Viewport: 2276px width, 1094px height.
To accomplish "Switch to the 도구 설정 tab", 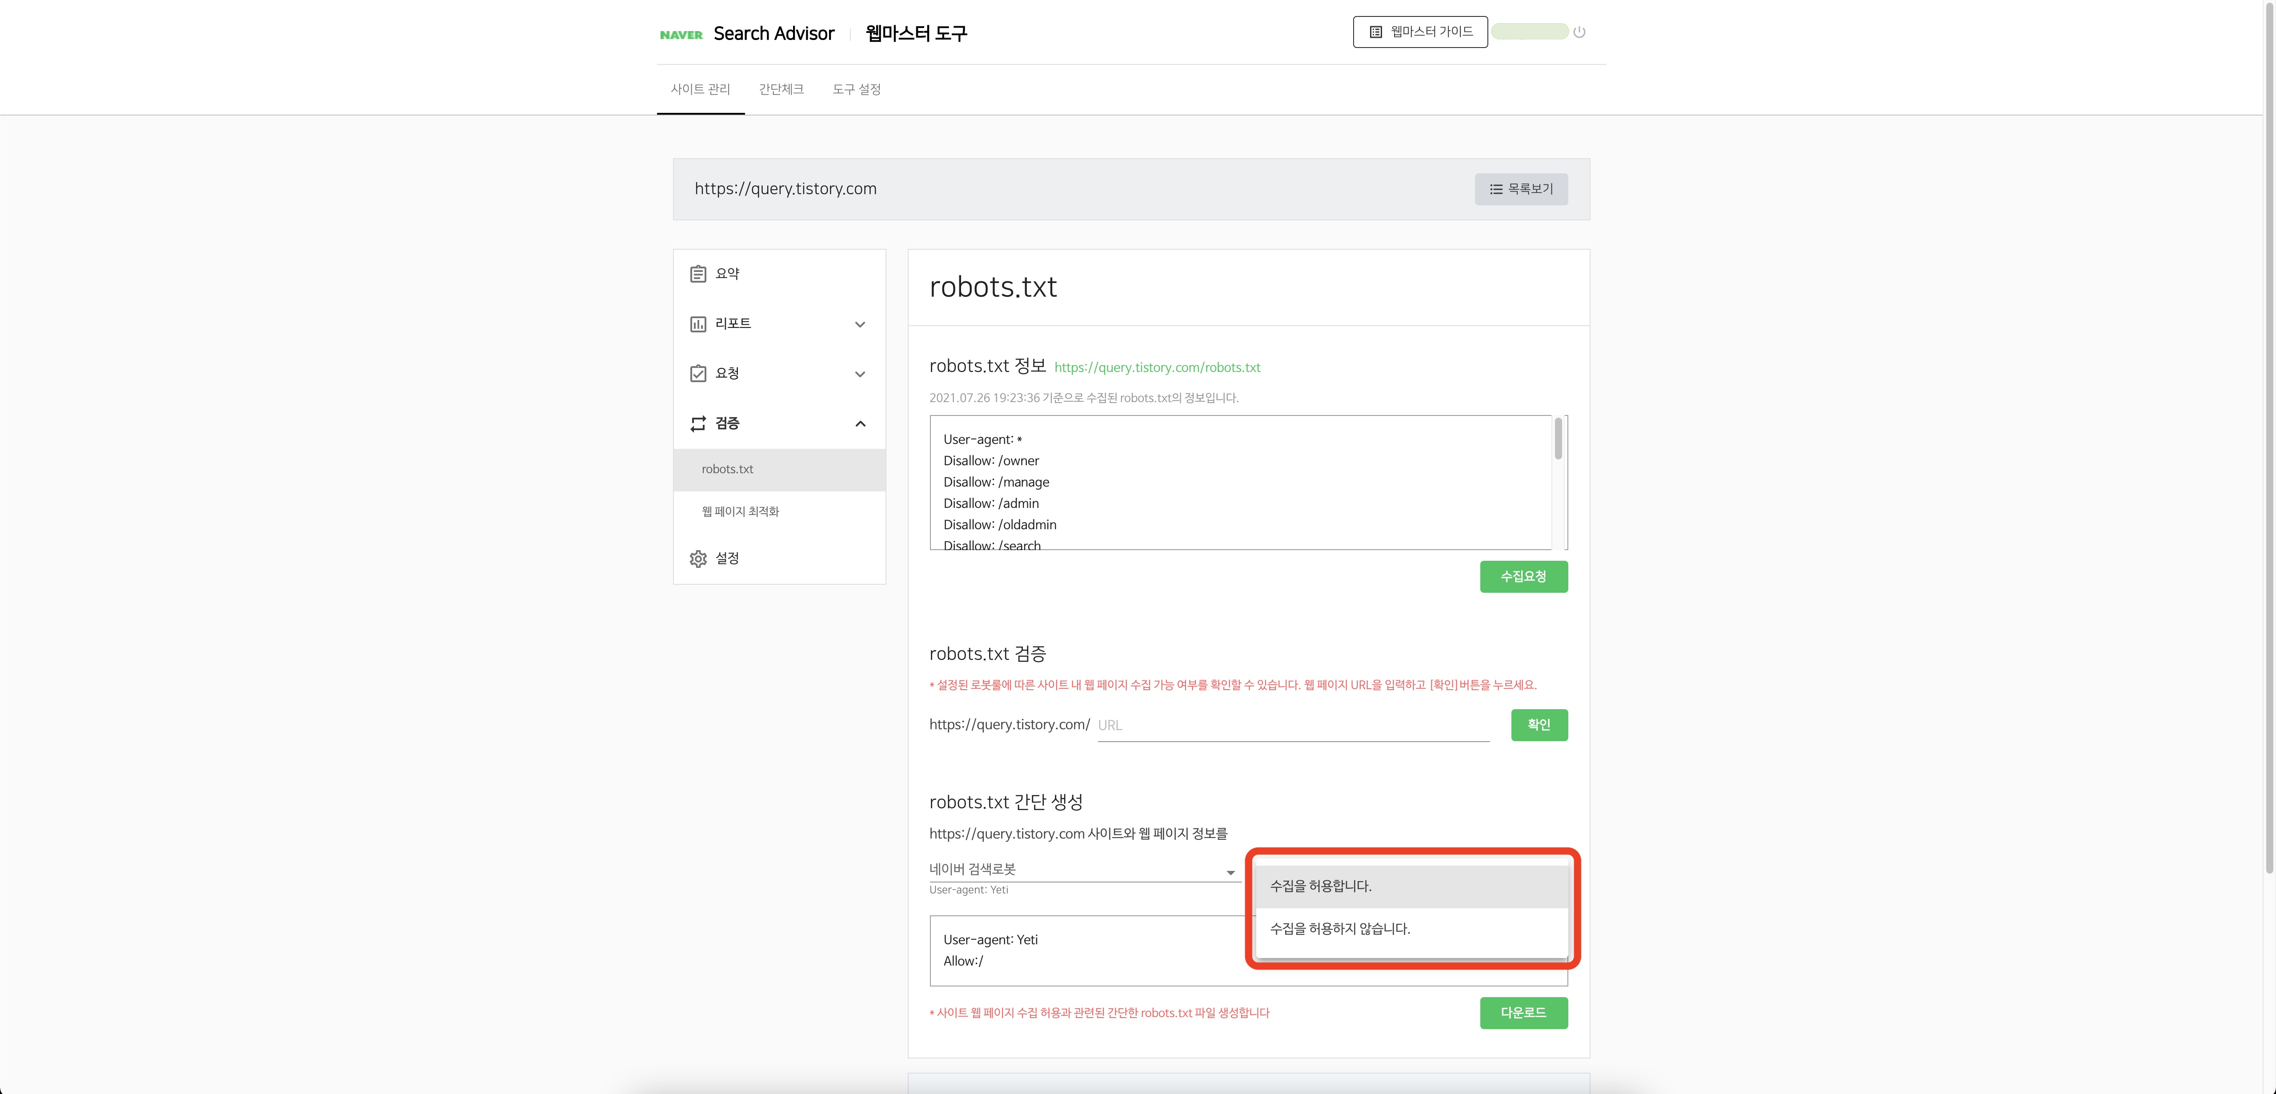I will pyautogui.click(x=856, y=89).
